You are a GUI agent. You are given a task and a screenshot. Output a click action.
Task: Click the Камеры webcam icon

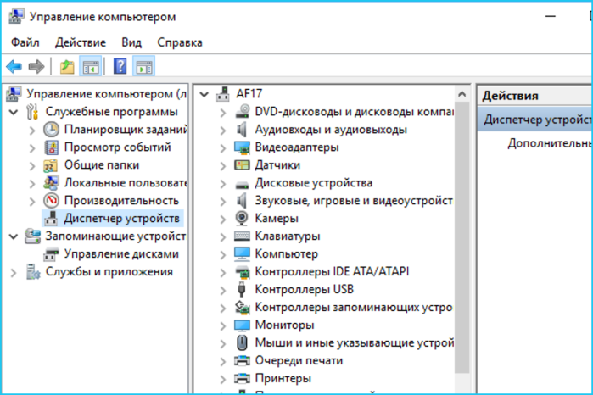coord(241,218)
